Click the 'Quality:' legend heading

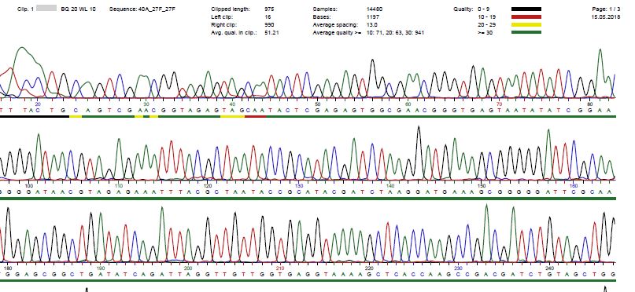click(463, 9)
